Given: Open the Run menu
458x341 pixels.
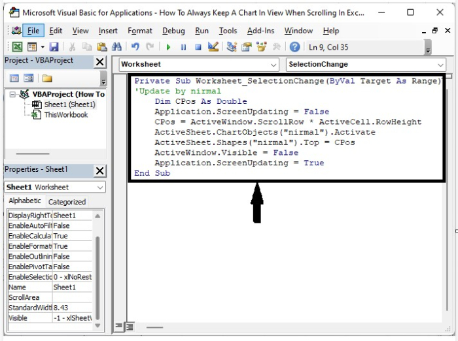Looking at the screenshot, I should (202, 31).
